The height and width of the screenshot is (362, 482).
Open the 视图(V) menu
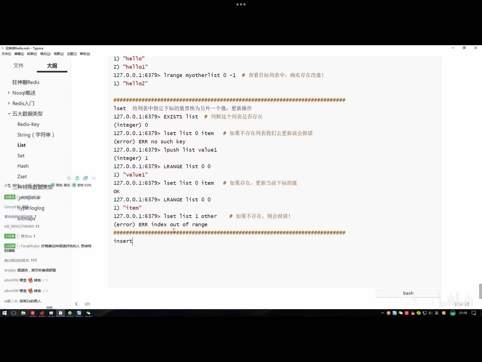pos(59,54)
